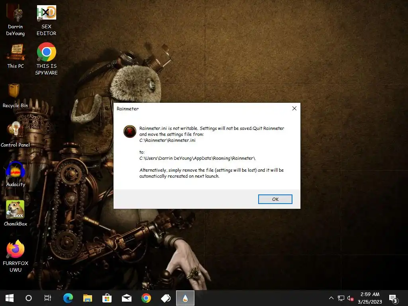The width and height of the screenshot is (408, 306).
Task: Close the Rainmeter error dialog
Action: point(294,108)
